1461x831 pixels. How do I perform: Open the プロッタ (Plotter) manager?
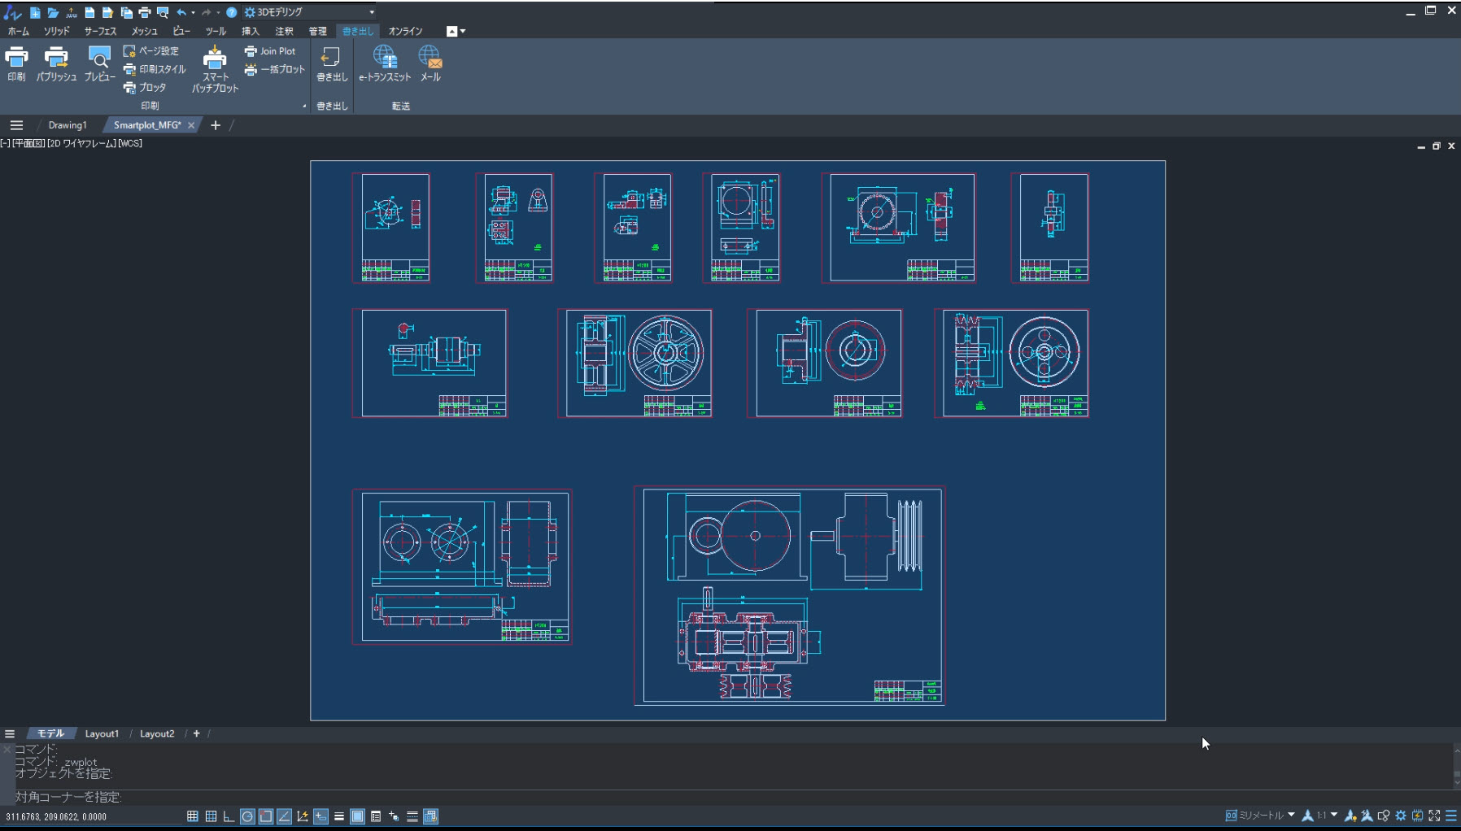tap(145, 87)
